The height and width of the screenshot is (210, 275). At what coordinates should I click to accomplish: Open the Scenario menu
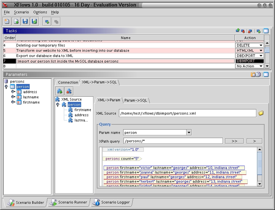coord(22,12)
